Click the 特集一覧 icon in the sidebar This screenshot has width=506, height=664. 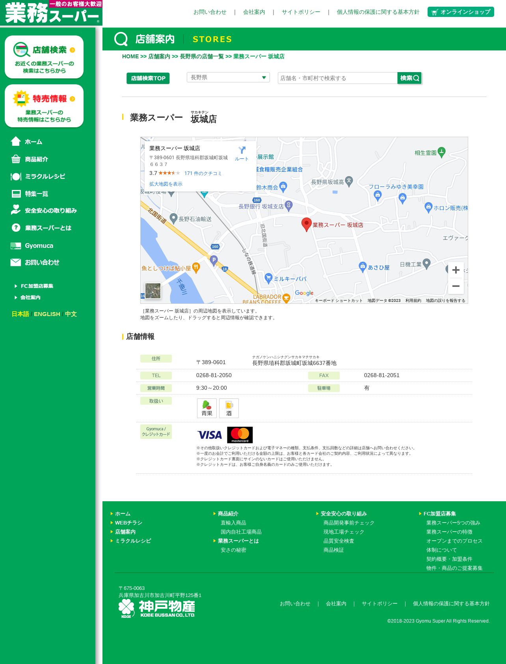[x=16, y=193]
